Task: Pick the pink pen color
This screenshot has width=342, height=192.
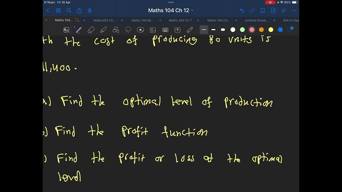Action: (252, 30)
